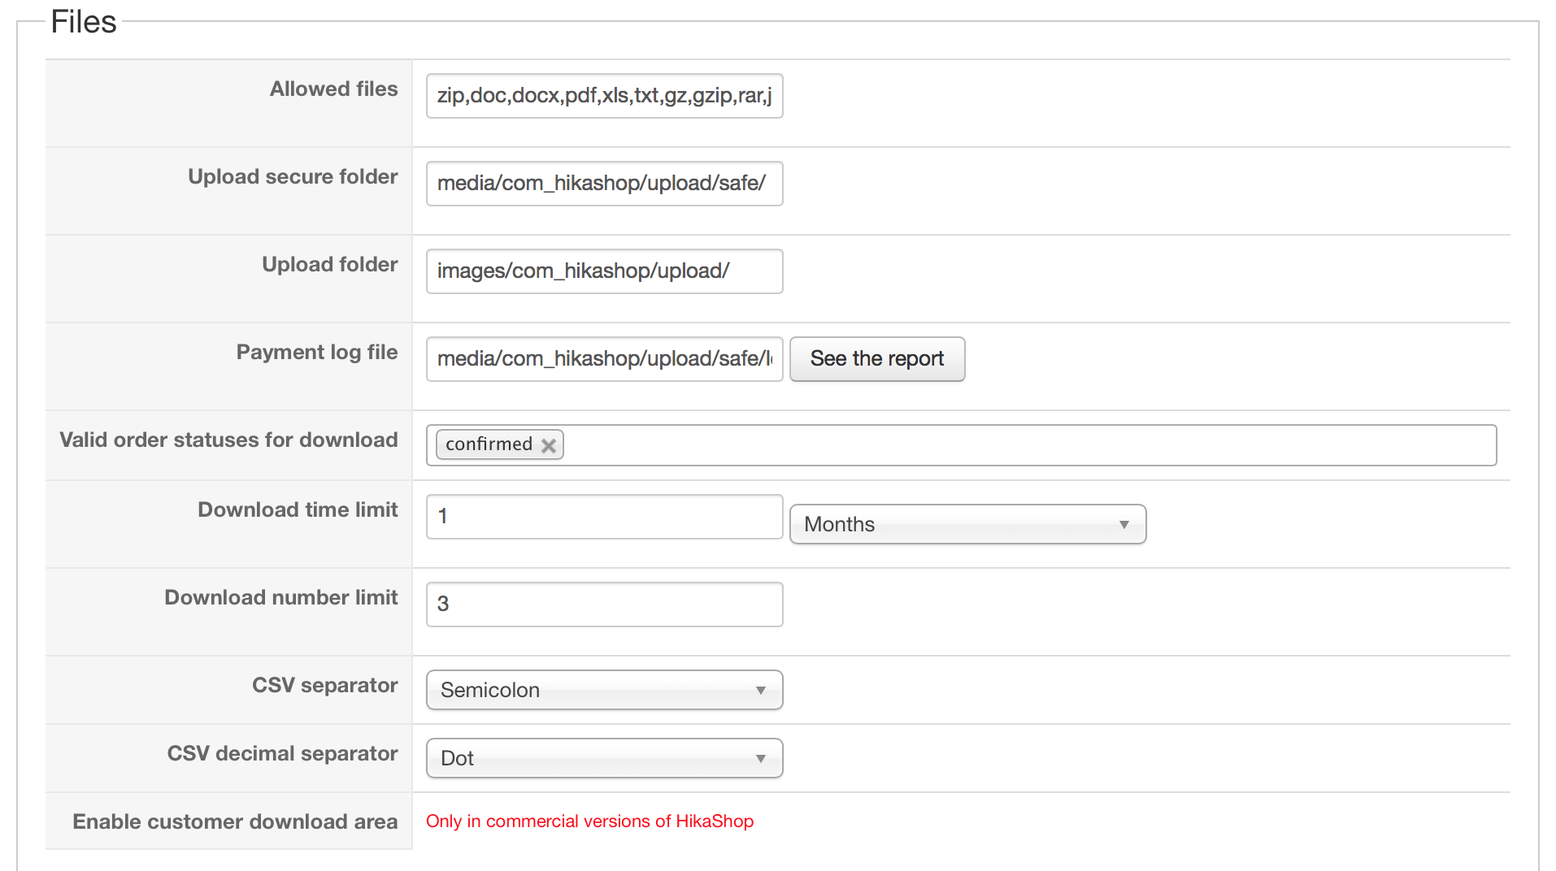Select the Payment log file field

tap(603, 358)
